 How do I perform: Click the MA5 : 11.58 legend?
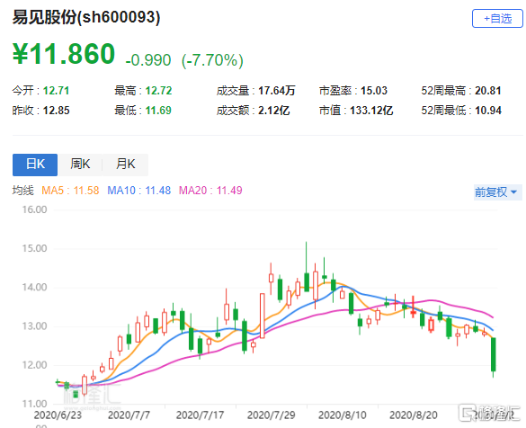pyautogui.click(x=70, y=191)
